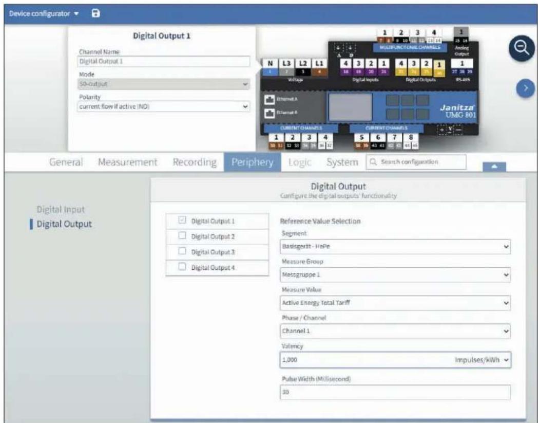
Task: Select Digital Input in sidebar
Action: (61, 209)
